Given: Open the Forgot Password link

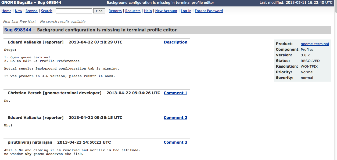Looking at the screenshot, I should pos(209,11).
